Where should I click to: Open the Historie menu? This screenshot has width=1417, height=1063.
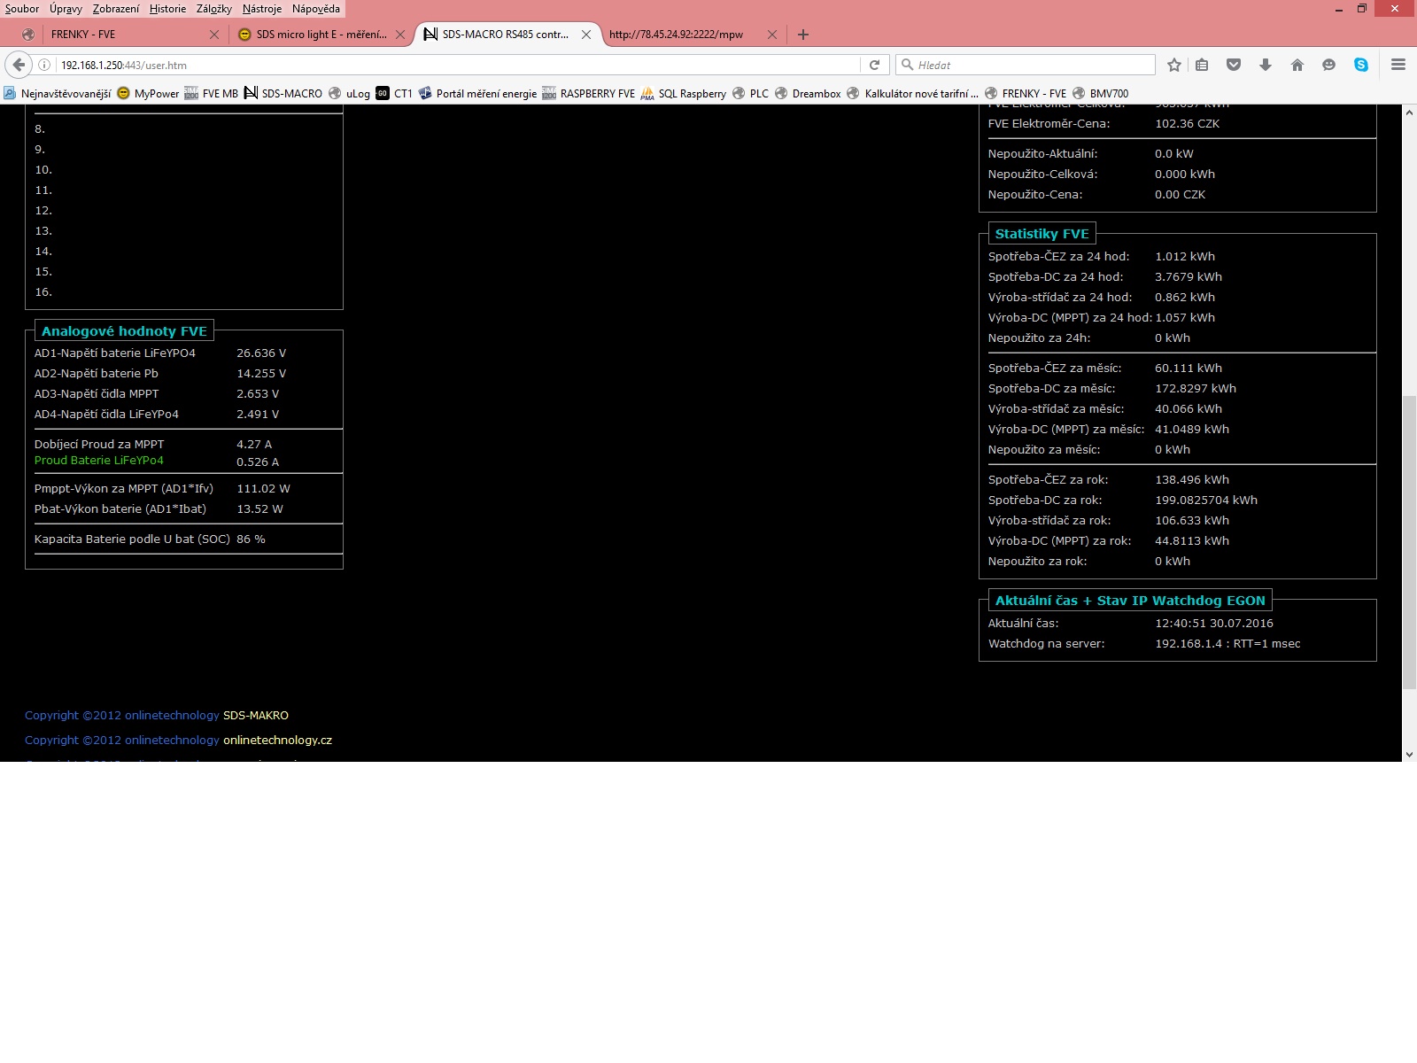tap(167, 9)
